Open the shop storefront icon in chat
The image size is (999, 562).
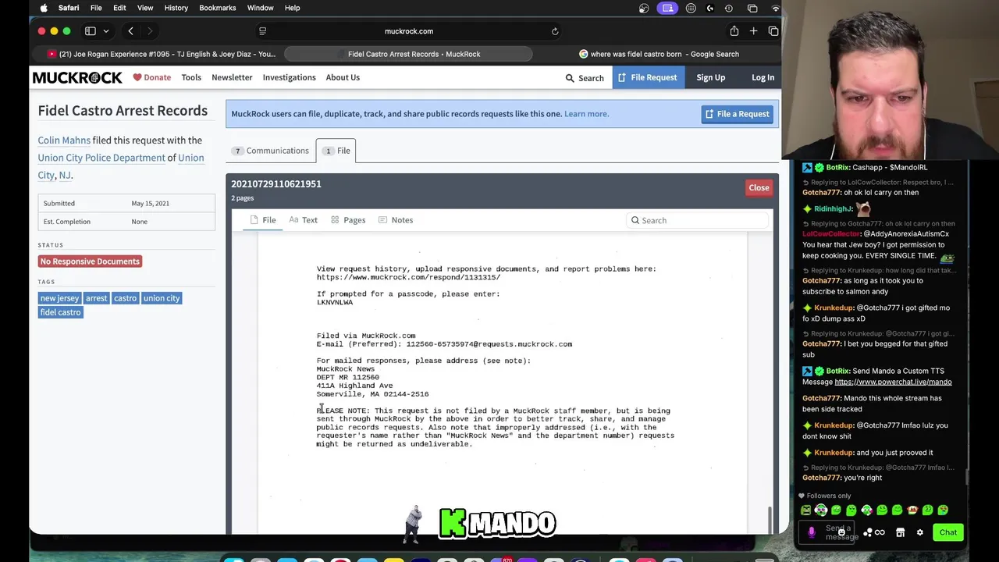click(900, 532)
